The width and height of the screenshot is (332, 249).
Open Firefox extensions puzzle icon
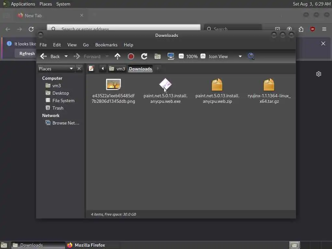[301, 29]
